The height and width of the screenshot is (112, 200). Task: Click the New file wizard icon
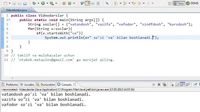tap(5, 3)
